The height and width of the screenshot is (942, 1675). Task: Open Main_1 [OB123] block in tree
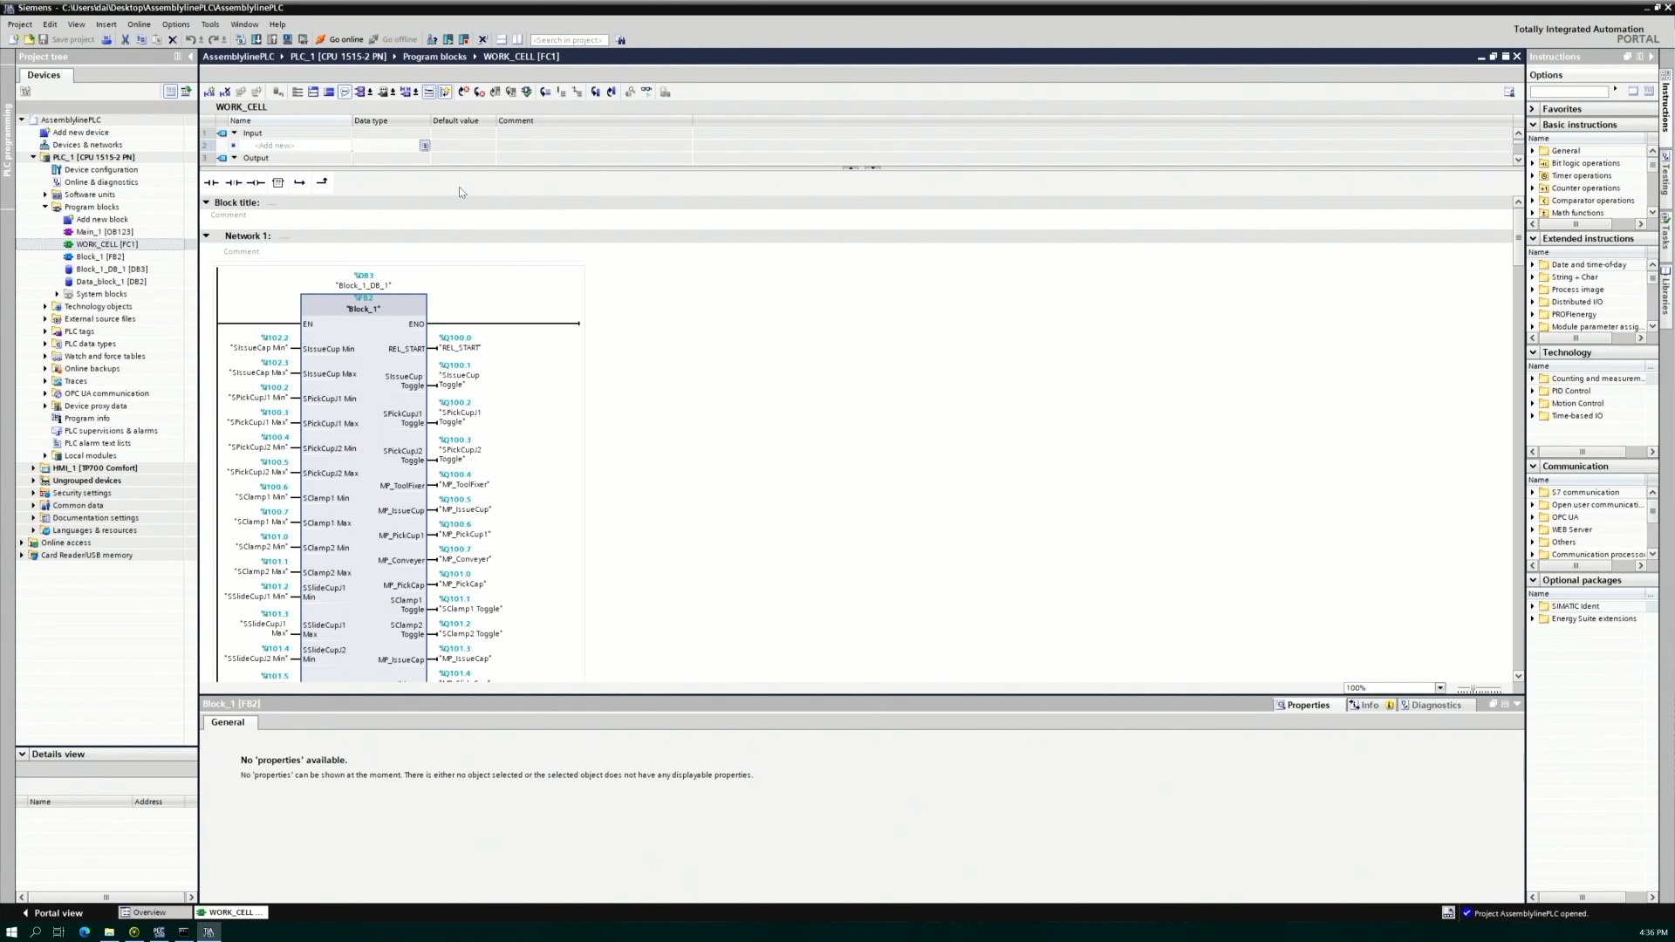104,232
